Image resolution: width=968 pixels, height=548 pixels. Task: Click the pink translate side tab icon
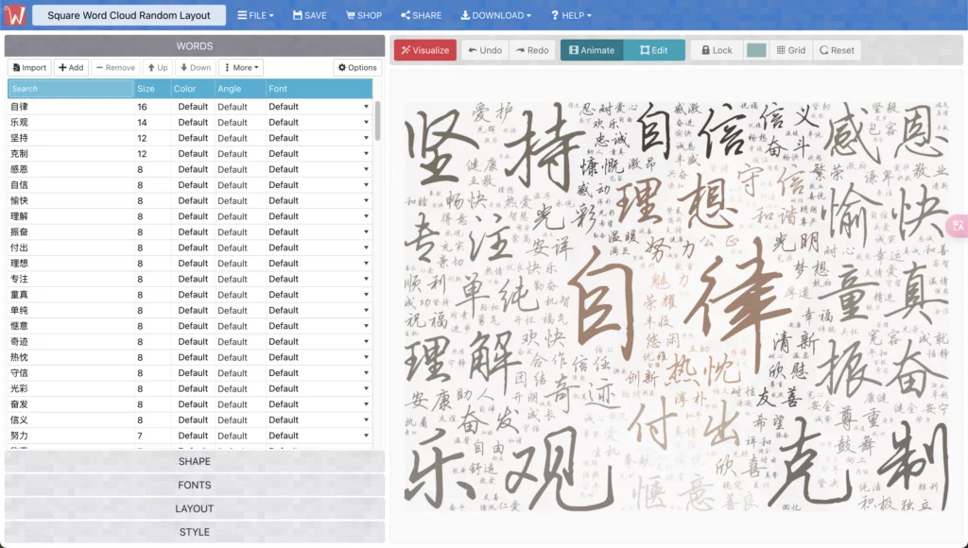(x=959, y=226)
